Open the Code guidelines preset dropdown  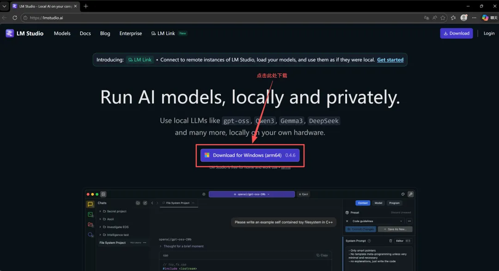[377, 221]
